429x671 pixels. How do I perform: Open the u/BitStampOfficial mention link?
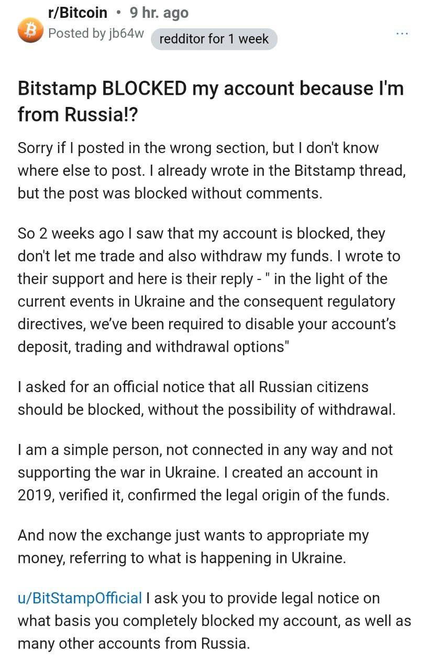click(80, 598)
